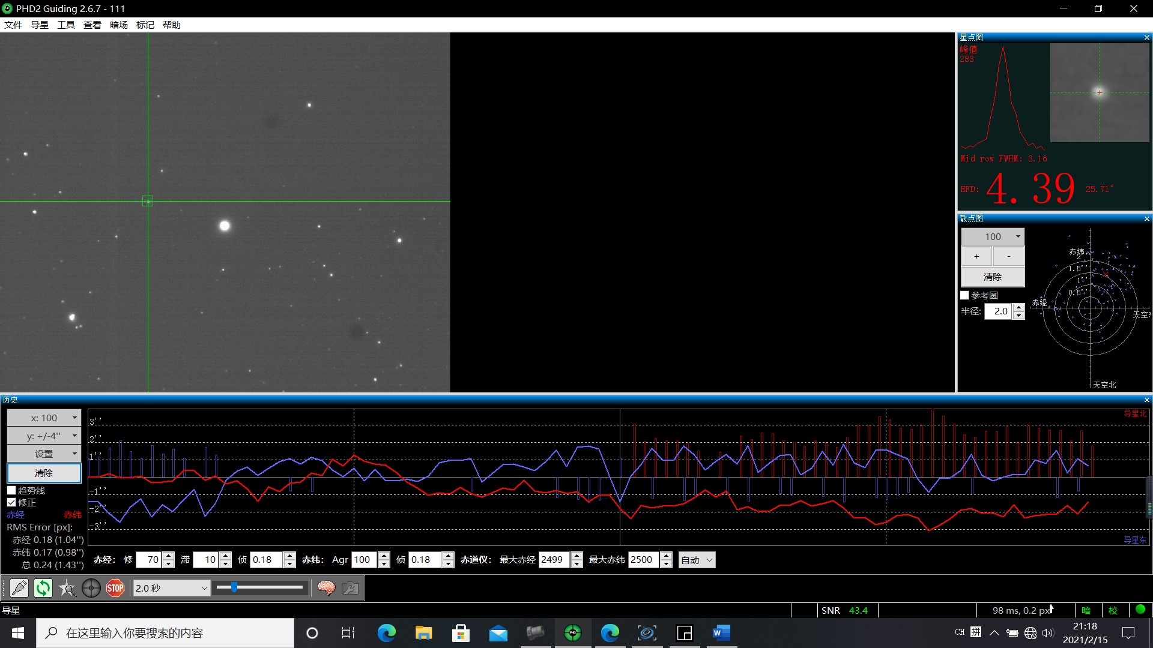Click the Windows search box

165,633
